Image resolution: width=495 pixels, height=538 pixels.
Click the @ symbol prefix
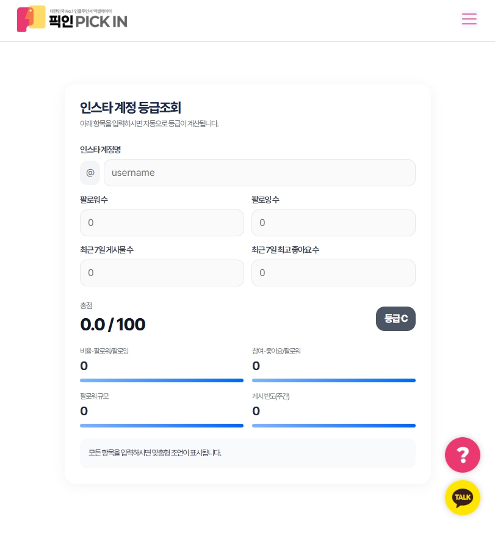pyautogui.click(x=90, y=173)
